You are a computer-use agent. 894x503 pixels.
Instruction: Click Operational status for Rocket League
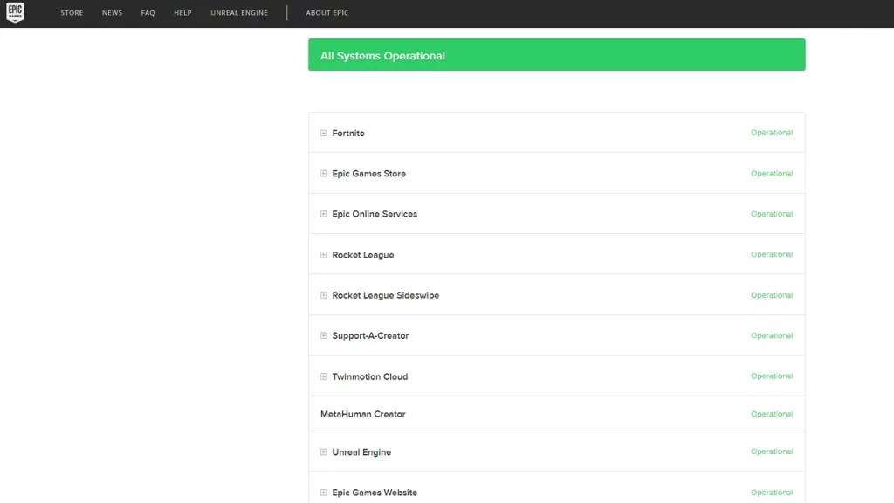pos(772,254)
